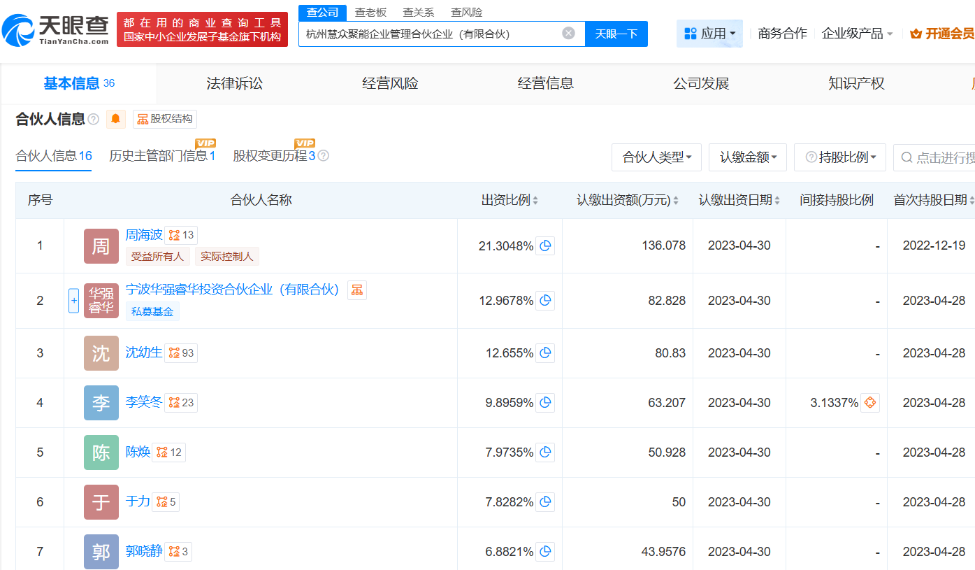Click the 股权结构 button

165,119
